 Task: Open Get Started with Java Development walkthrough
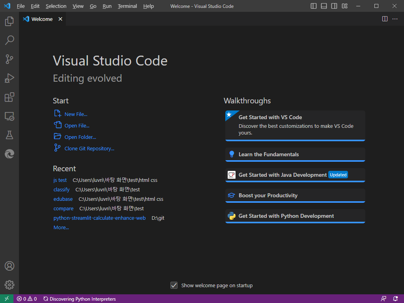pyautogui.click(x=295, y=175)
